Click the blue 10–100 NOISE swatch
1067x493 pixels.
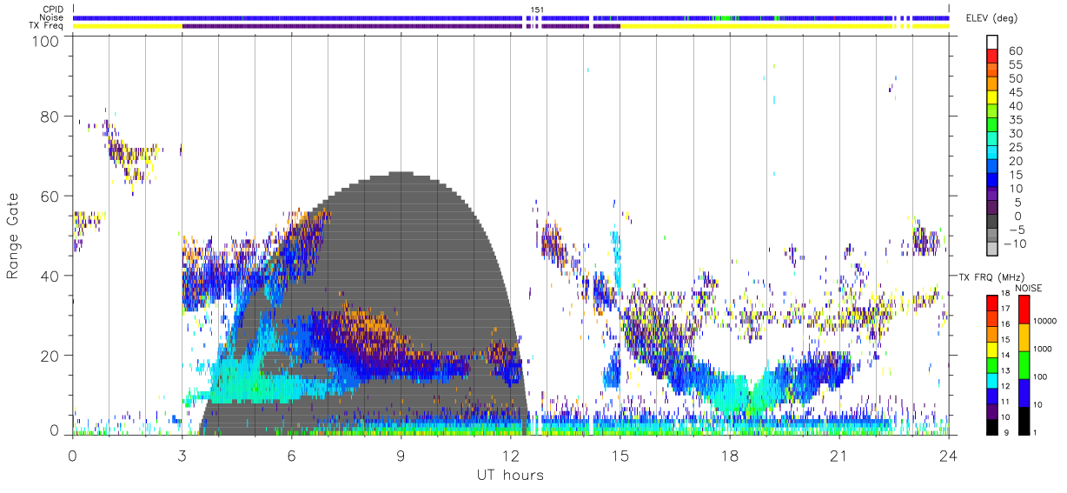(x=1024, y=392)
